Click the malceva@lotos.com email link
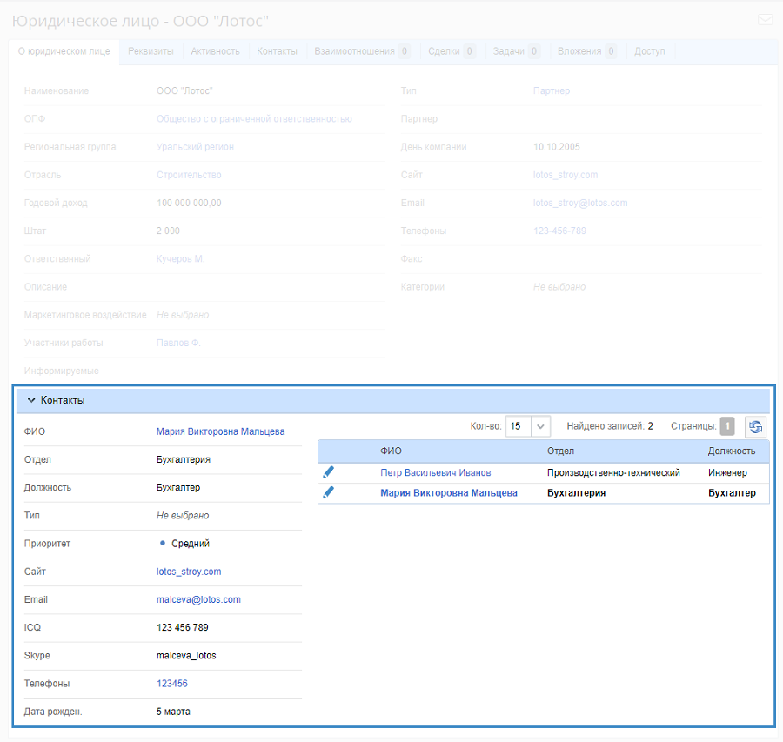The width and height of the screenshot is (783, 742). coord(198,599)
